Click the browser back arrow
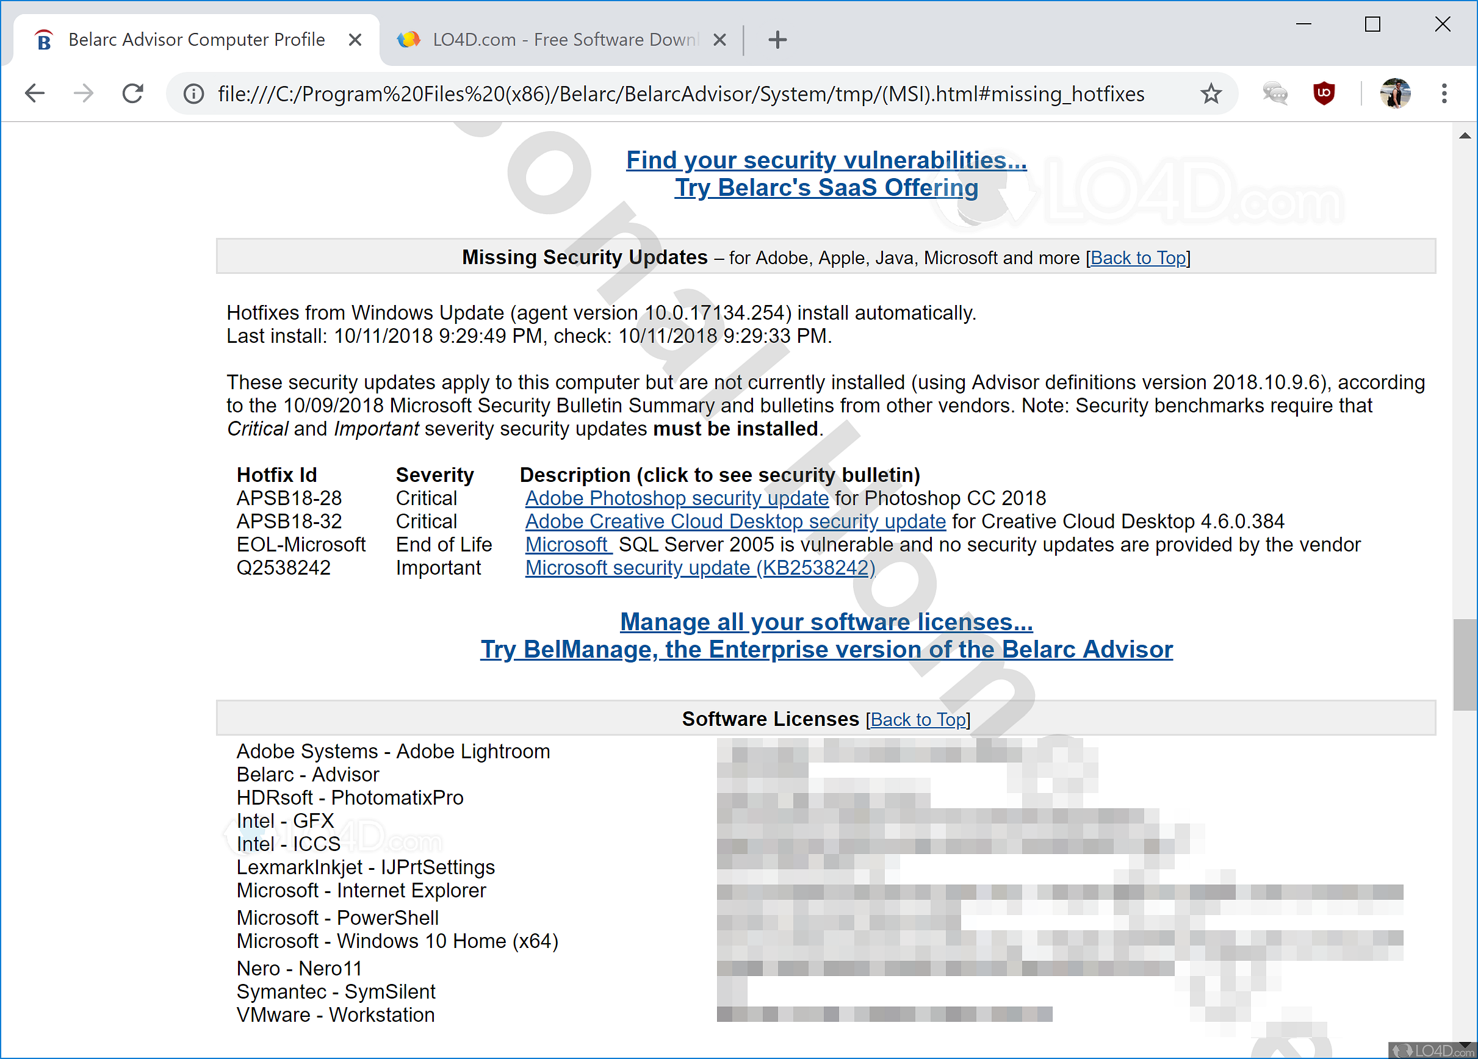This screenshot has width=1478, height=1059. coord(35,94)
